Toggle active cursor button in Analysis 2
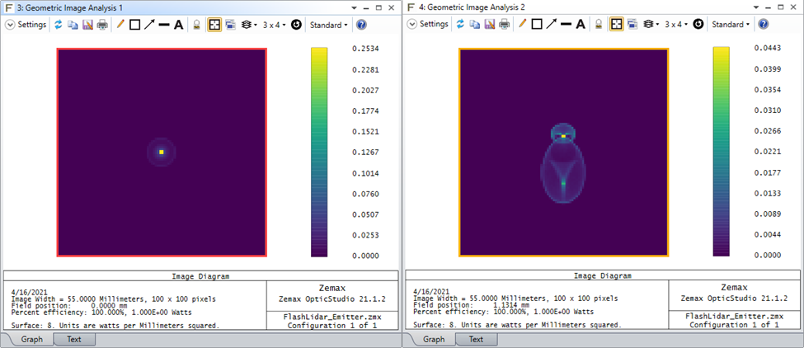Viewport: 804px width, 348px height. (x=616, y=25)
